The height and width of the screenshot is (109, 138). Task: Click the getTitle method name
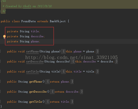click(x=36, y=102)
